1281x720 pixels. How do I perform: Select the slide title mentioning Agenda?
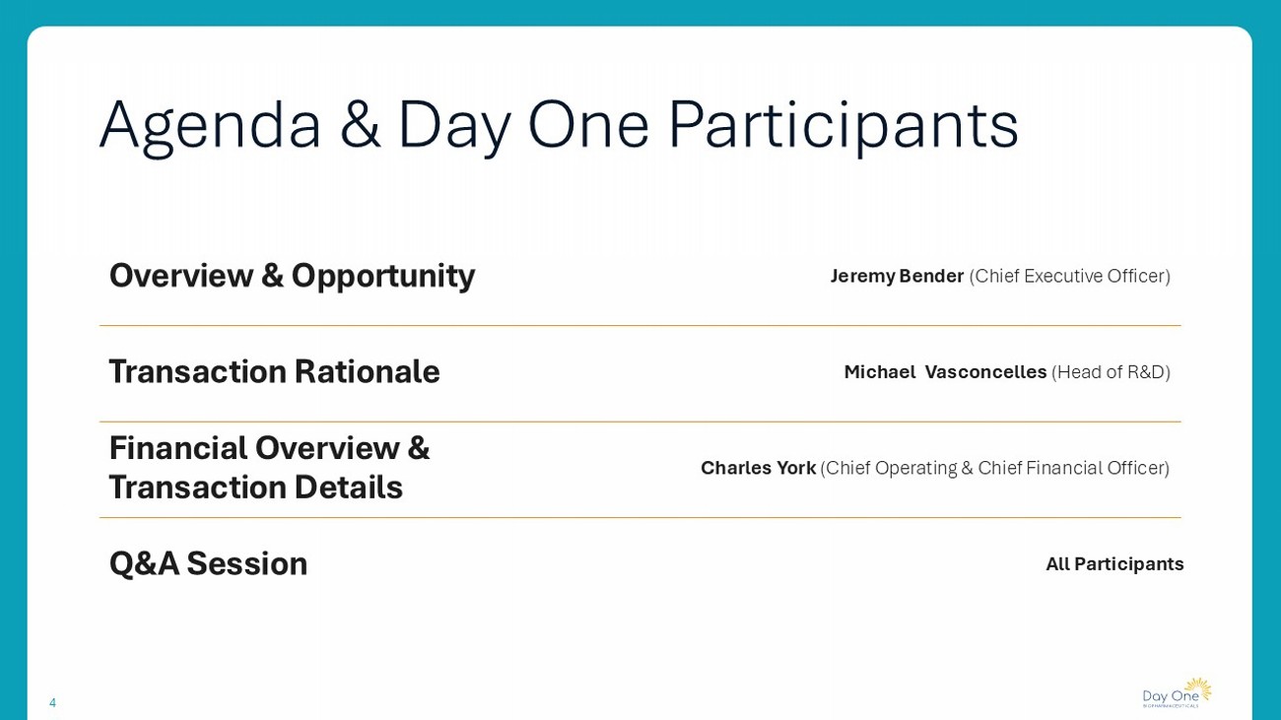(558, 125)
